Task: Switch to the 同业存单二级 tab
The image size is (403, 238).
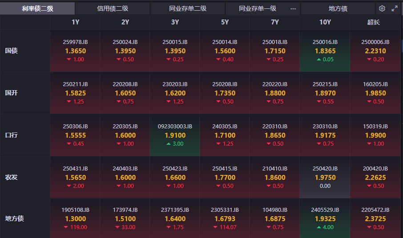Action: coord(188,8)
